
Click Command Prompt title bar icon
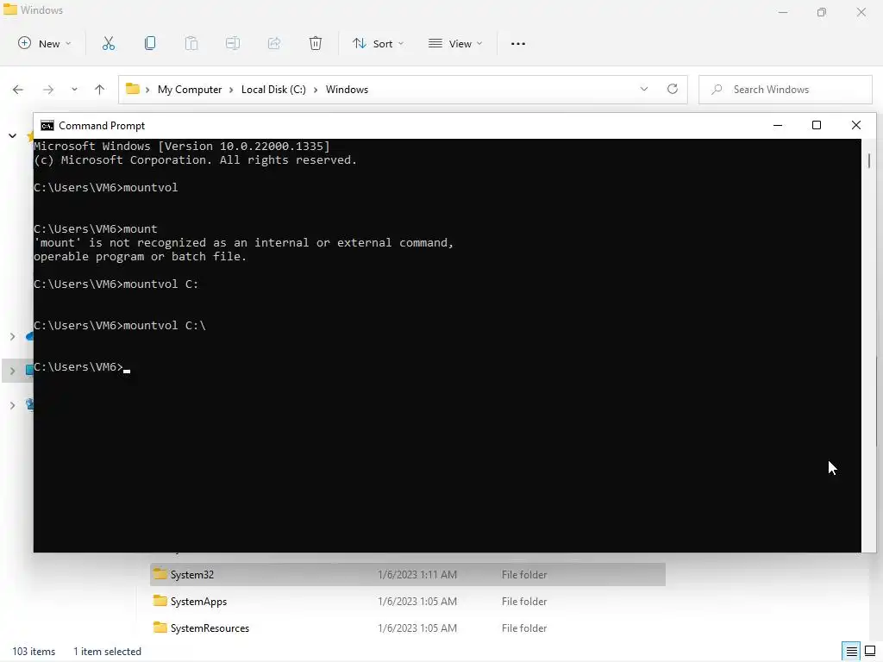[47, 126]
